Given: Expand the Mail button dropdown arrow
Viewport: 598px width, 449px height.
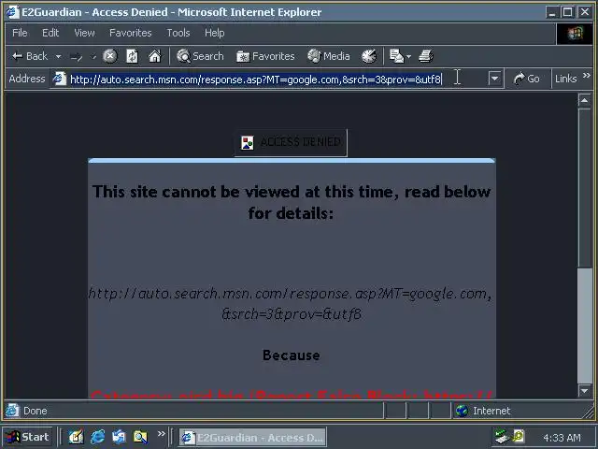Looking at the screenshot, I should pyautogui.click(x=408, y=56).
